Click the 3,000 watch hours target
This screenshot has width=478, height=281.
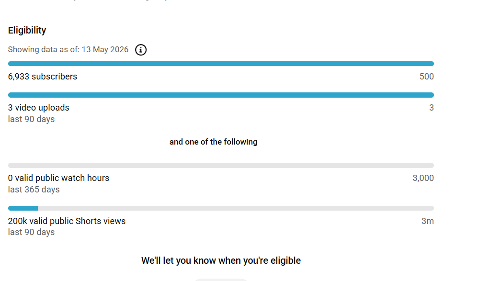[423, 178]
